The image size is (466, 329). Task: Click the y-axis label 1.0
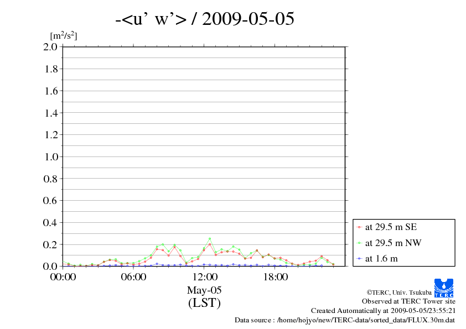coord(51,157)
